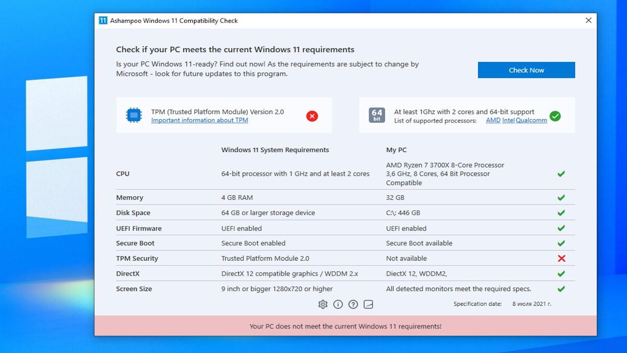Viewport: 627px width, 353px height.
Task: Click 'Windows 11 System Requirements' column header
Action: 275,150
